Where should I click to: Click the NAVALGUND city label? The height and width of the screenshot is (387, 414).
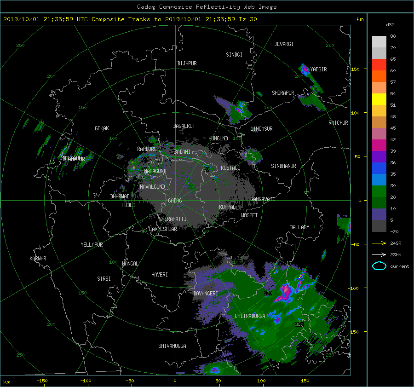152,187
